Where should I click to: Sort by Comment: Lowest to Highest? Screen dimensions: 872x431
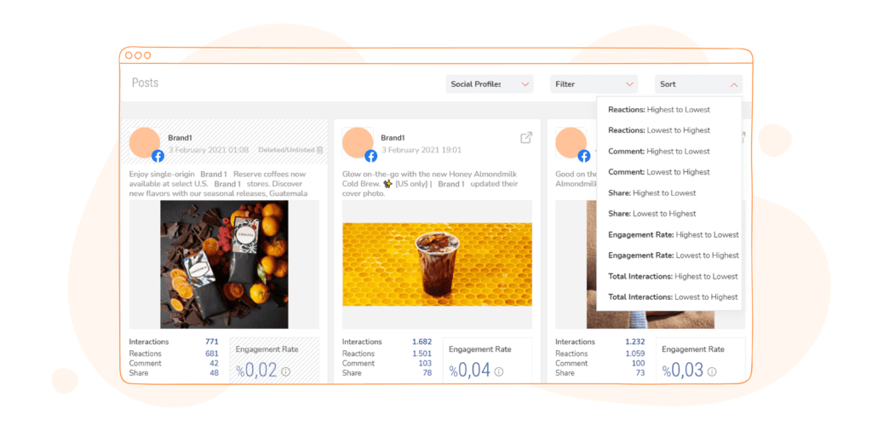click(659, 172)
